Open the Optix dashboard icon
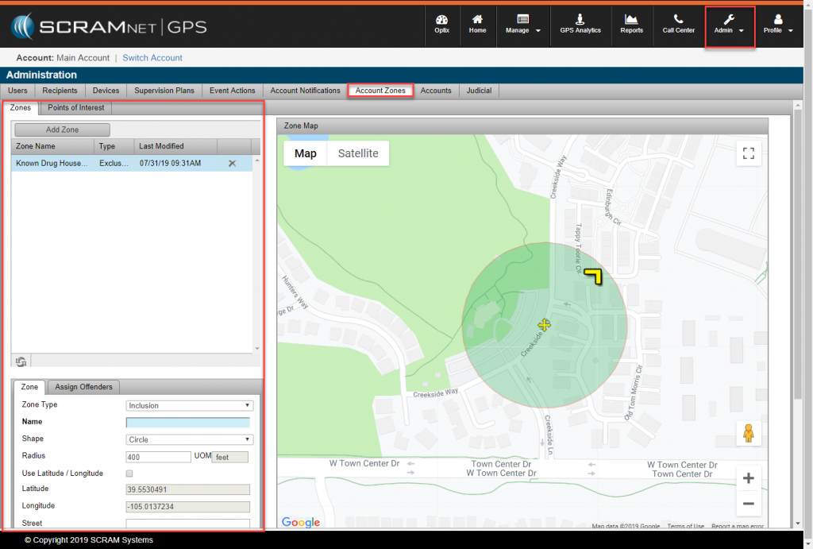813x549 pixels. coord(441,24)
